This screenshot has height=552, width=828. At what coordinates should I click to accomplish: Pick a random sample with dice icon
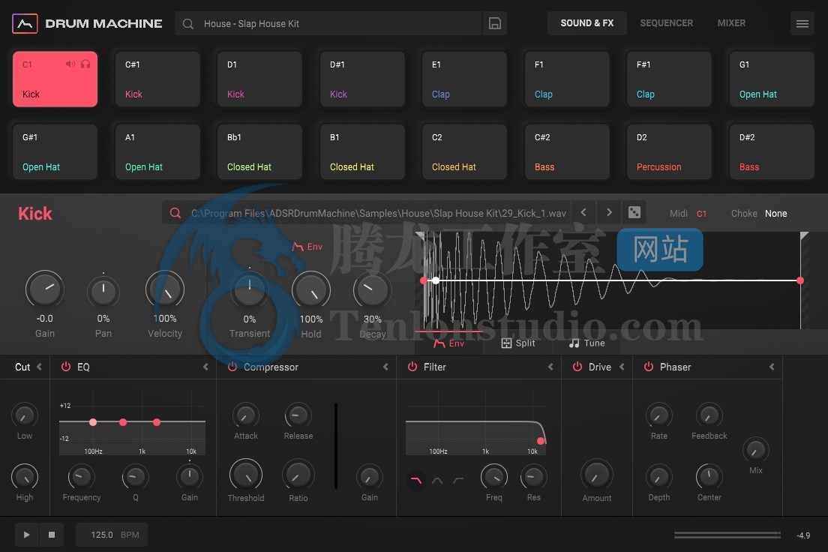[634, 212]
